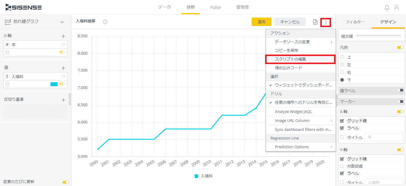Select the 上 legend position radio button
The image size is (406, 186).
pos(342,57)
